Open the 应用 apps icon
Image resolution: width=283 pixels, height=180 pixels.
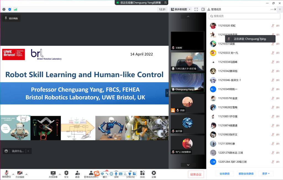click(142, 174)
